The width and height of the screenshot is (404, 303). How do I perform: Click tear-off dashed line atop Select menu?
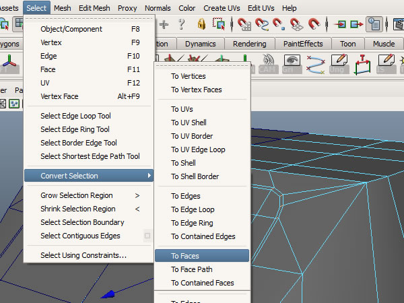[x=89, y=20]
